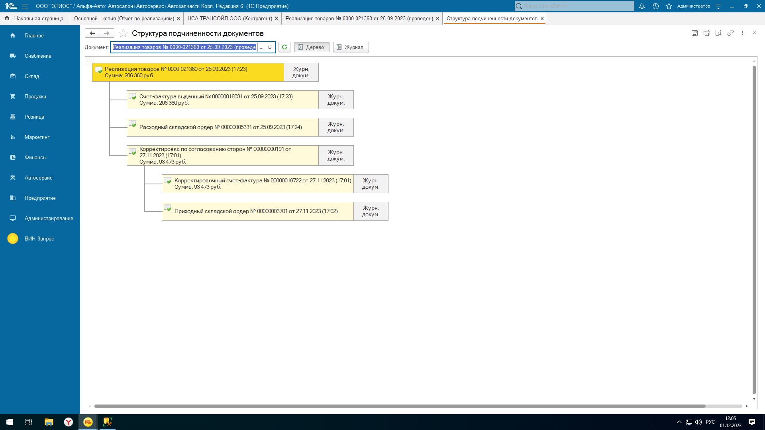Go back with left arrow button
The width and height of the screenshot is (765, 430).
[x=92, y=33]
